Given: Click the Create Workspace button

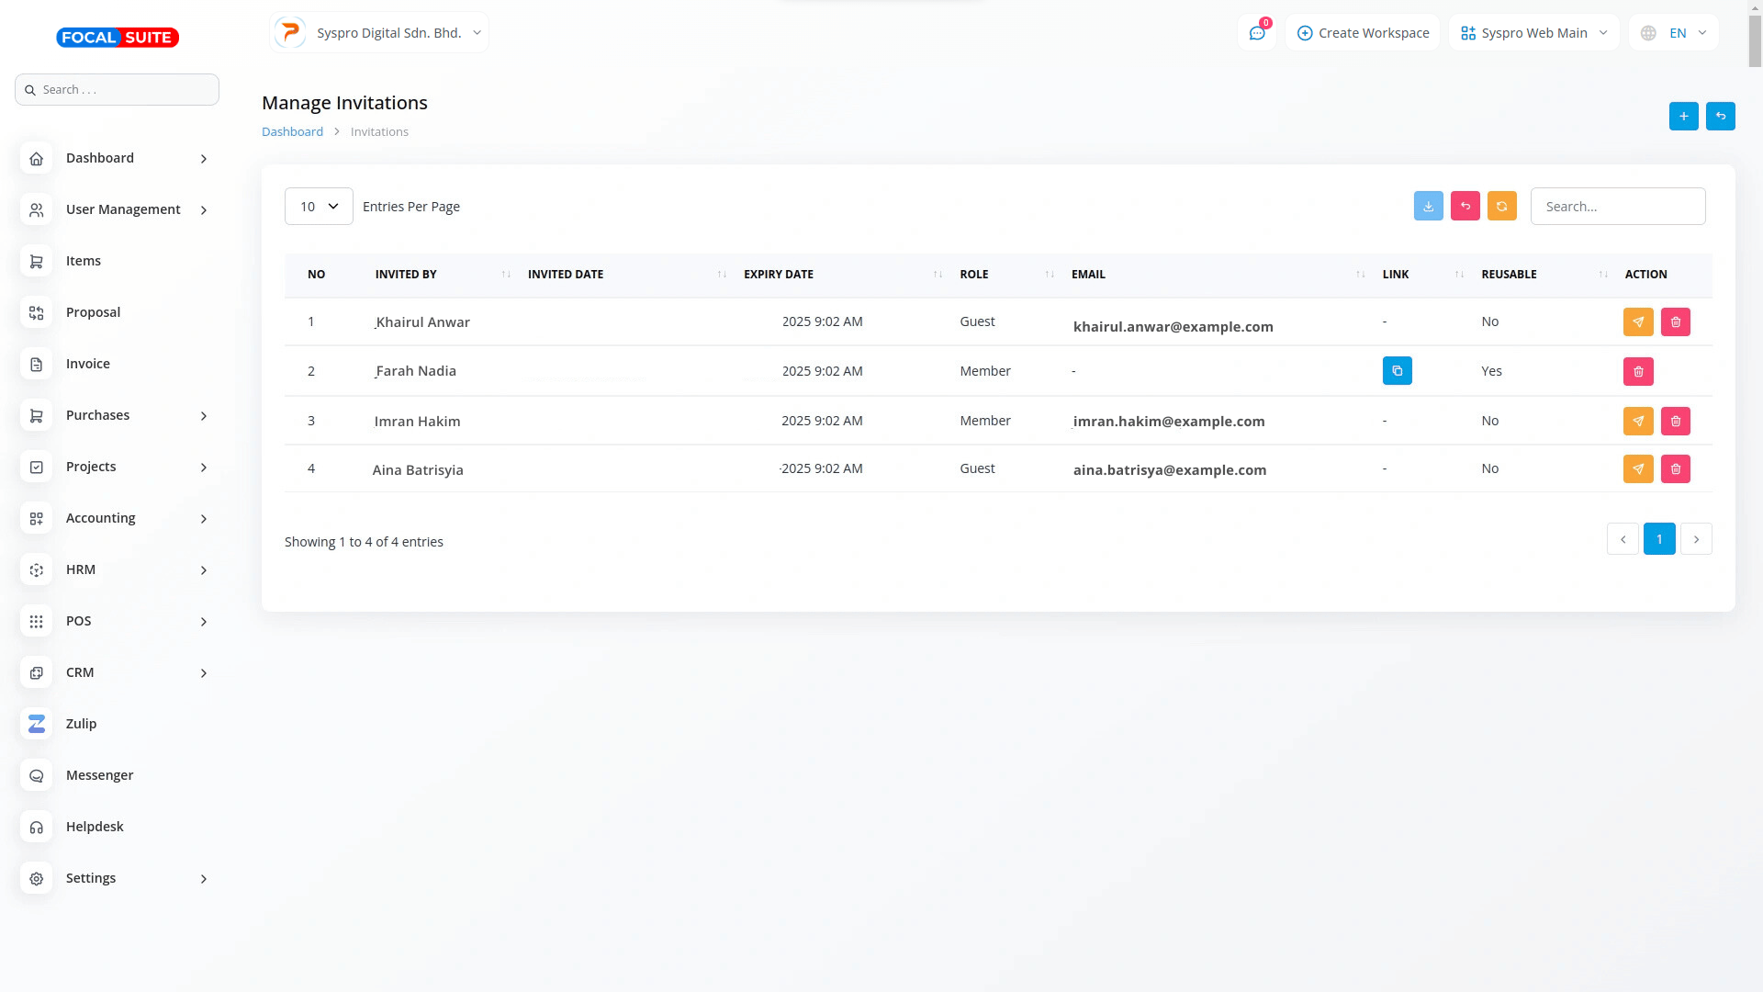Looking at the screenshot, I should pyautogui.click(x=1363, y=33).
